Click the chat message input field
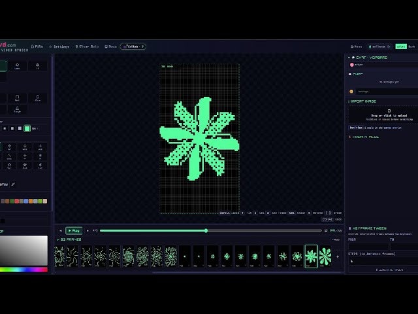The width and height of the screenshot is (418, 314). click(x=387, y=92)
